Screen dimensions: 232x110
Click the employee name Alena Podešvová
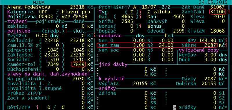tap(29, 7)
